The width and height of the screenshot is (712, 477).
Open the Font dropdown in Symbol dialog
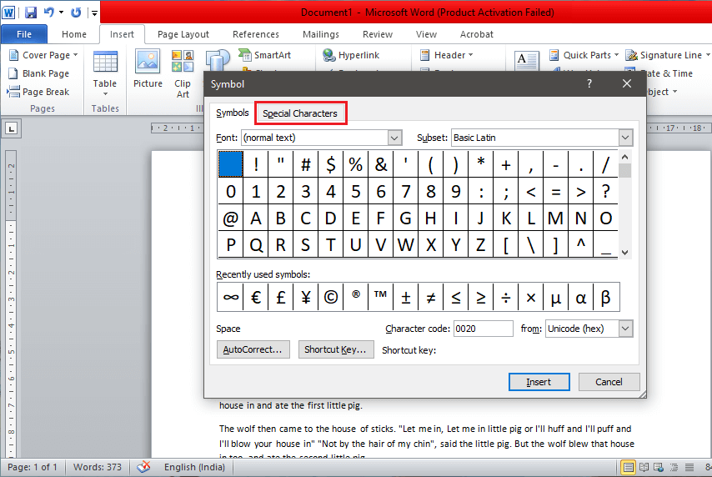click(394, 138)
